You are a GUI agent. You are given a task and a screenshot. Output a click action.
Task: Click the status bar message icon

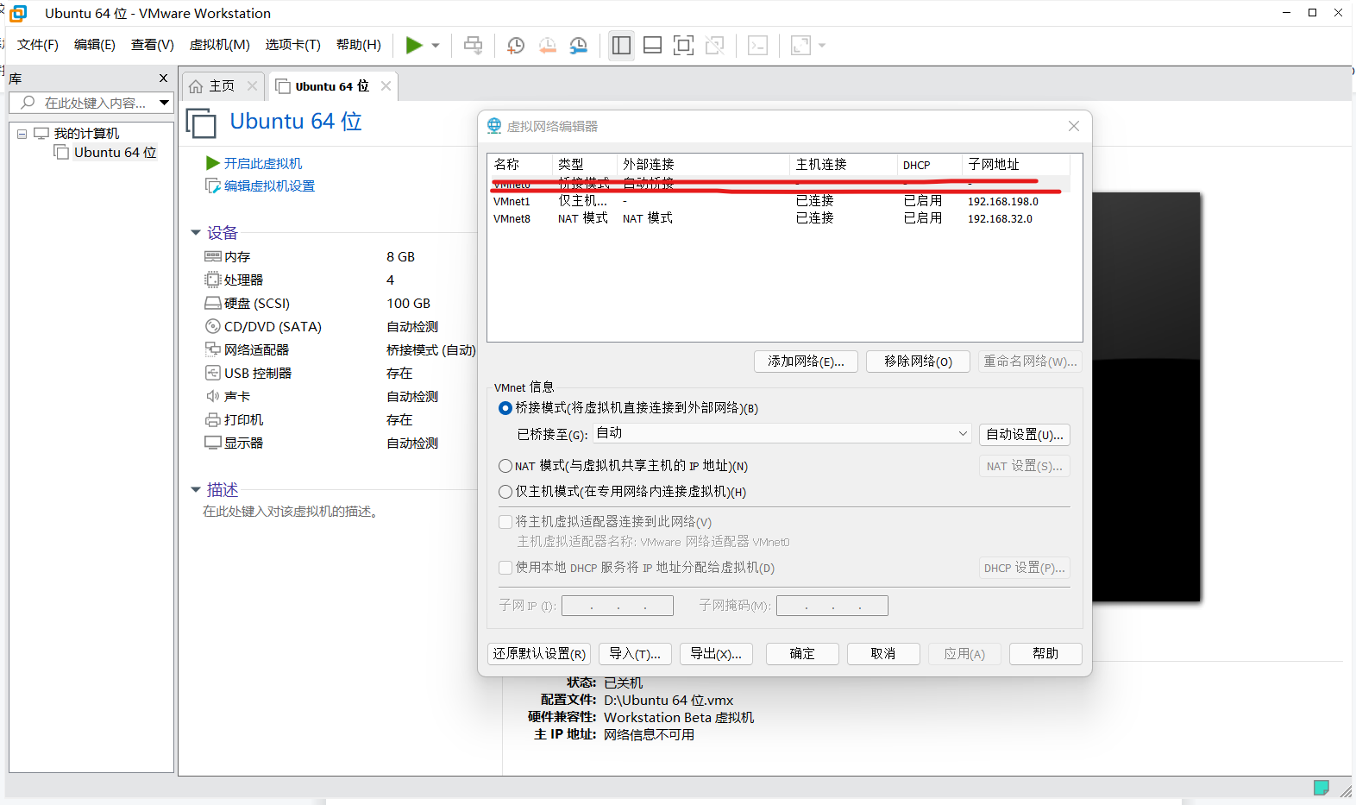(1321, 787)
